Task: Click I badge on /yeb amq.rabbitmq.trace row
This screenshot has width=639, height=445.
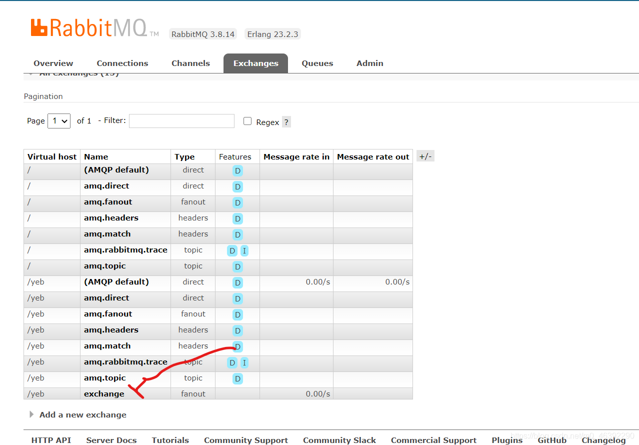Action: tap(244, 363)
